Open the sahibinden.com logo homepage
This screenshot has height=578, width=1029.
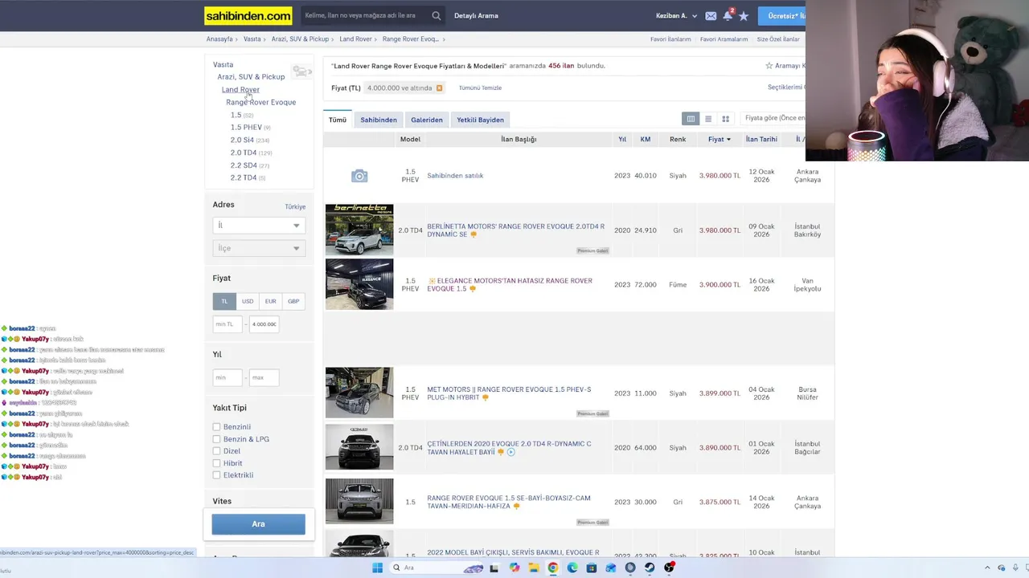coord(248,16)
